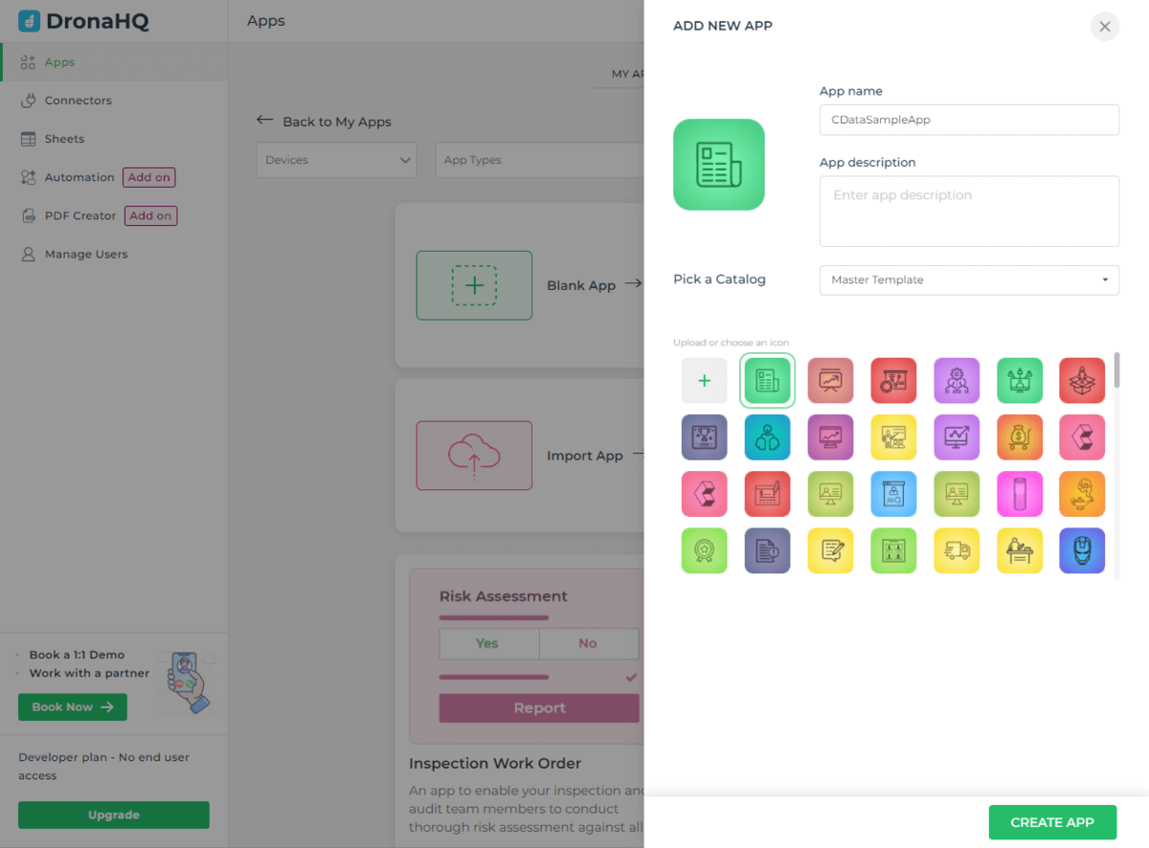Pick the pink cylinder can icon
Viewport: 1149px width, 848px height.
pos(1020,494)
